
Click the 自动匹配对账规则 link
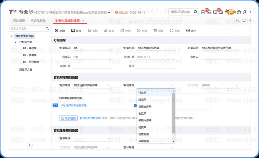[90, 118]
